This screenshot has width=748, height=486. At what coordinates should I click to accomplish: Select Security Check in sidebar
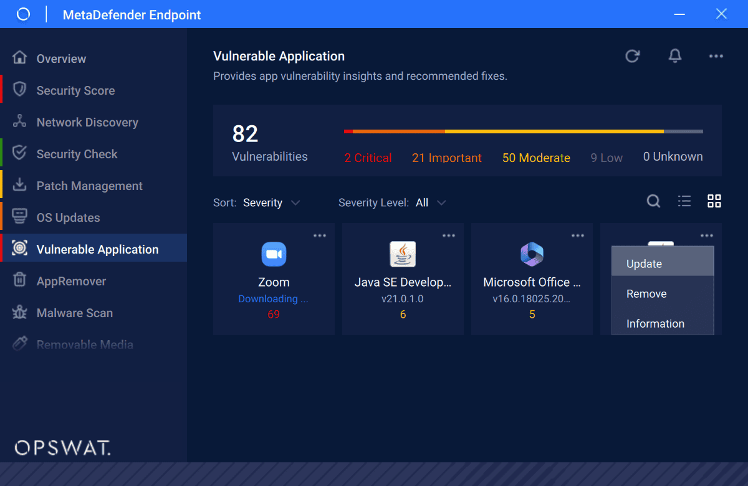[93, 154]
